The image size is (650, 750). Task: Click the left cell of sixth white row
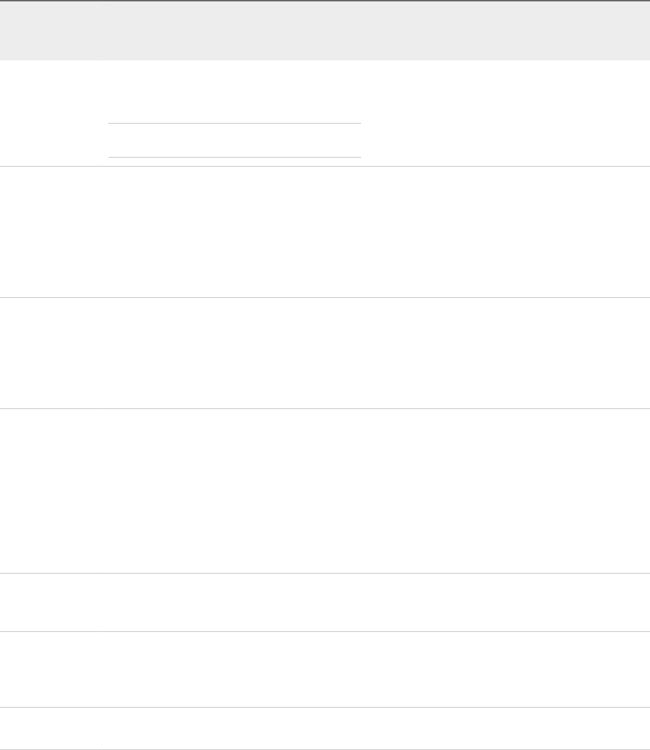click(x=51, y=669)
